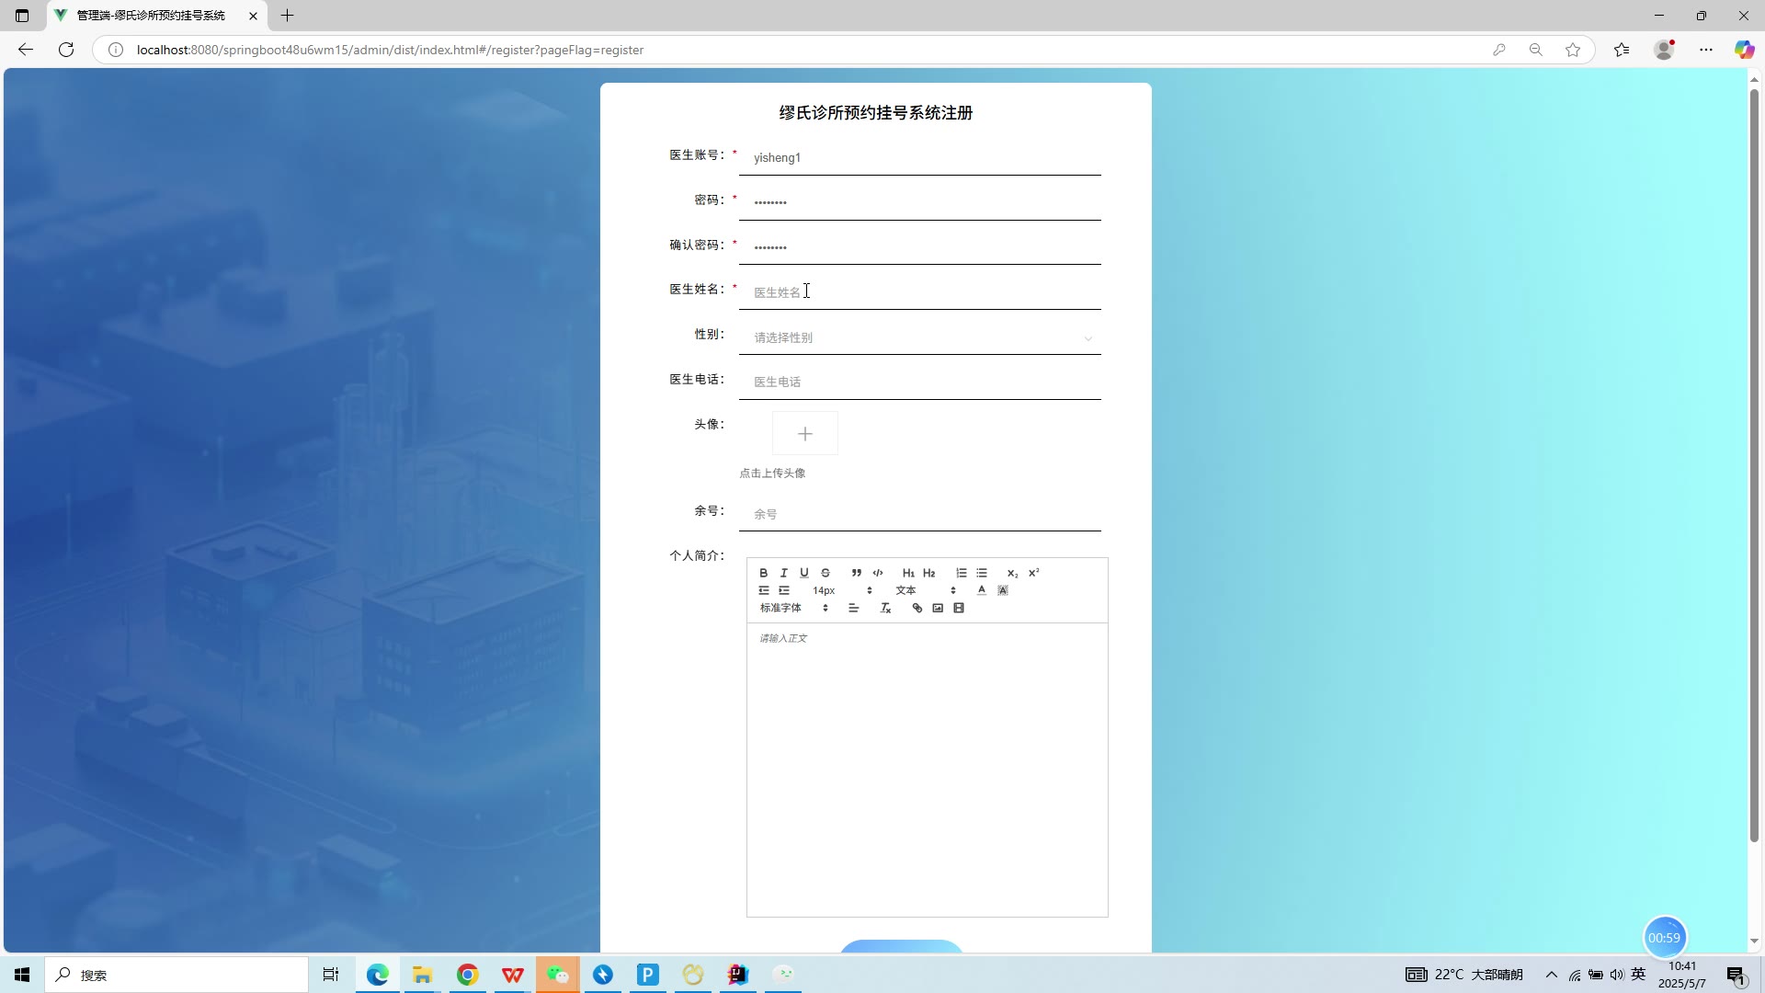1765x993 pixels.
Task: Apply superscript formatting
Action: point(1033,573)
